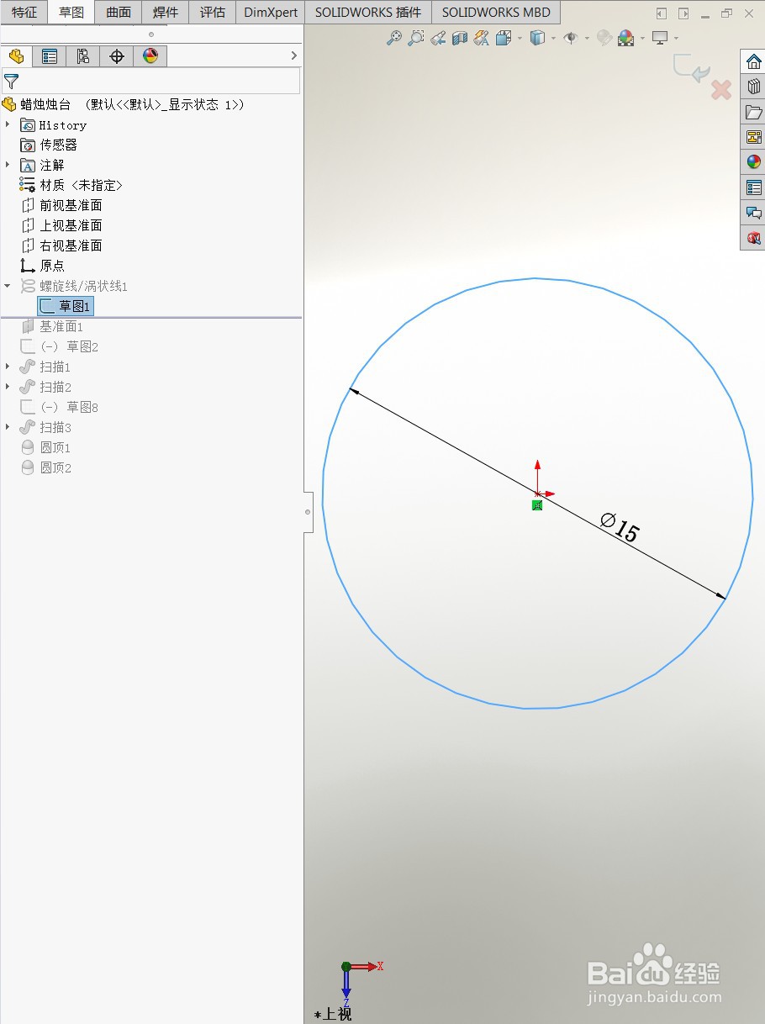Select 草图1 under the helix feature
Screen dimensions: 765x1024
tap(66, 306)
